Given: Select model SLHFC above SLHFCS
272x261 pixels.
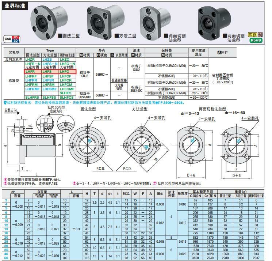Looking at the screenshot, I should coord(65,93).
